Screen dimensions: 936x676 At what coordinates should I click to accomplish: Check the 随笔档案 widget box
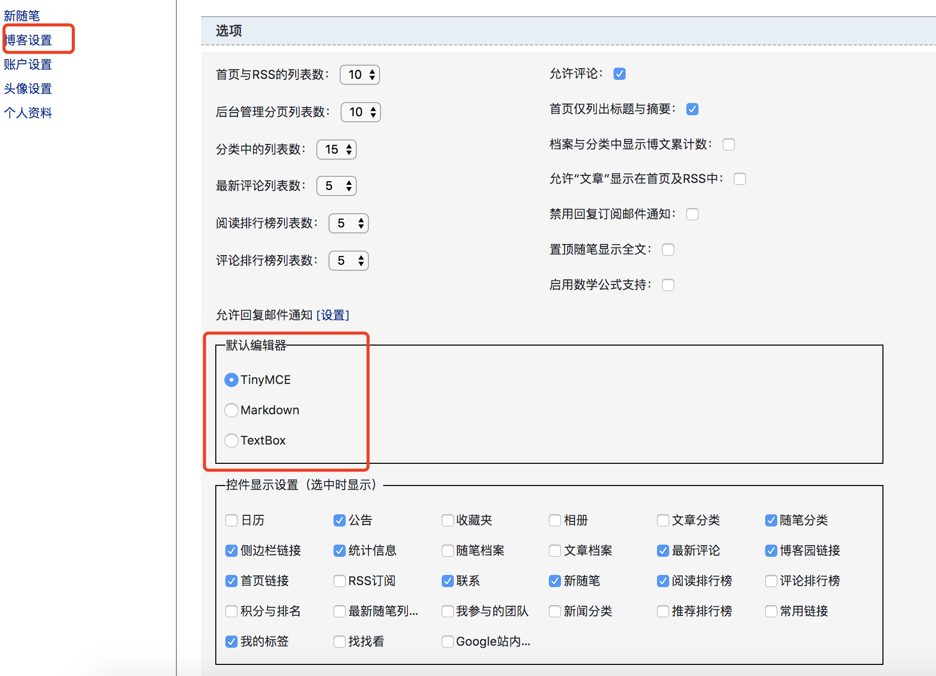point(448,551)
